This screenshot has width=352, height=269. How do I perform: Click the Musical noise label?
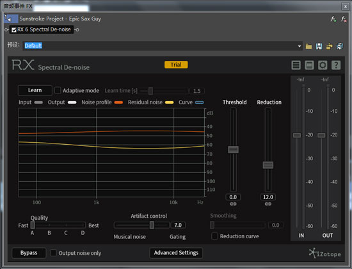(130, 236)
